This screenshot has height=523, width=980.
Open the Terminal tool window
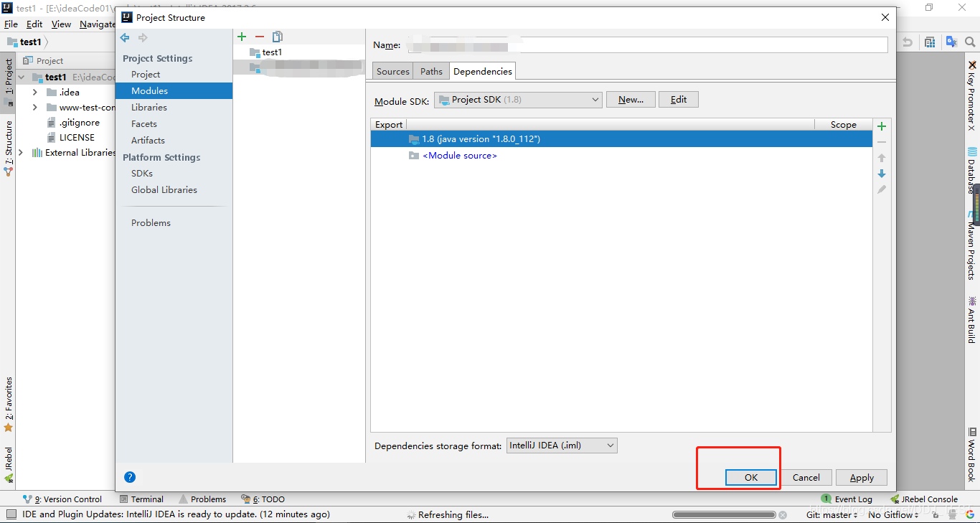tap(141, 499)
